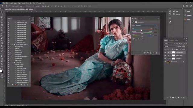
Task: Select the Gradient tool
Action: click(2, 43)
